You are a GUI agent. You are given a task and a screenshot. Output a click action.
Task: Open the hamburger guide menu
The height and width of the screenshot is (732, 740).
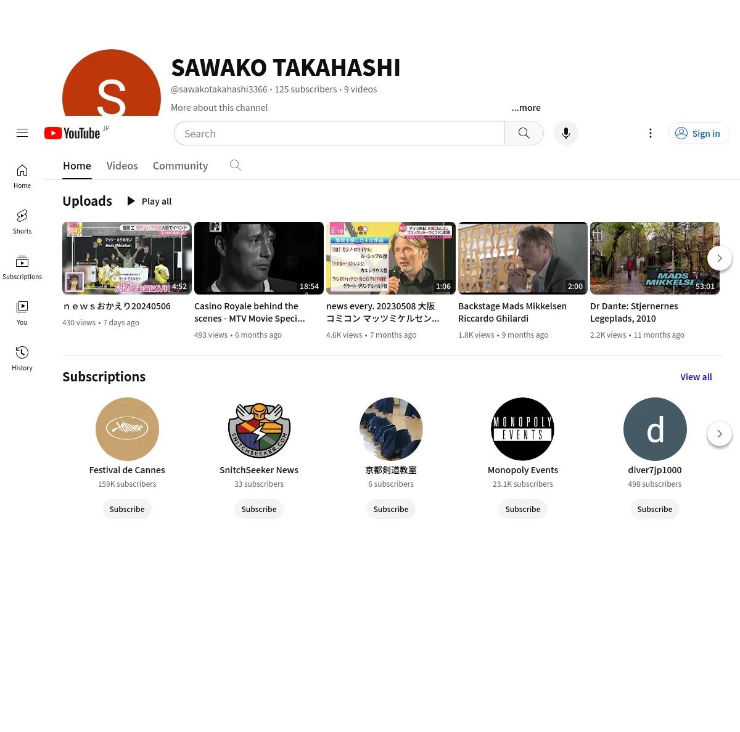tap(22, 133)
